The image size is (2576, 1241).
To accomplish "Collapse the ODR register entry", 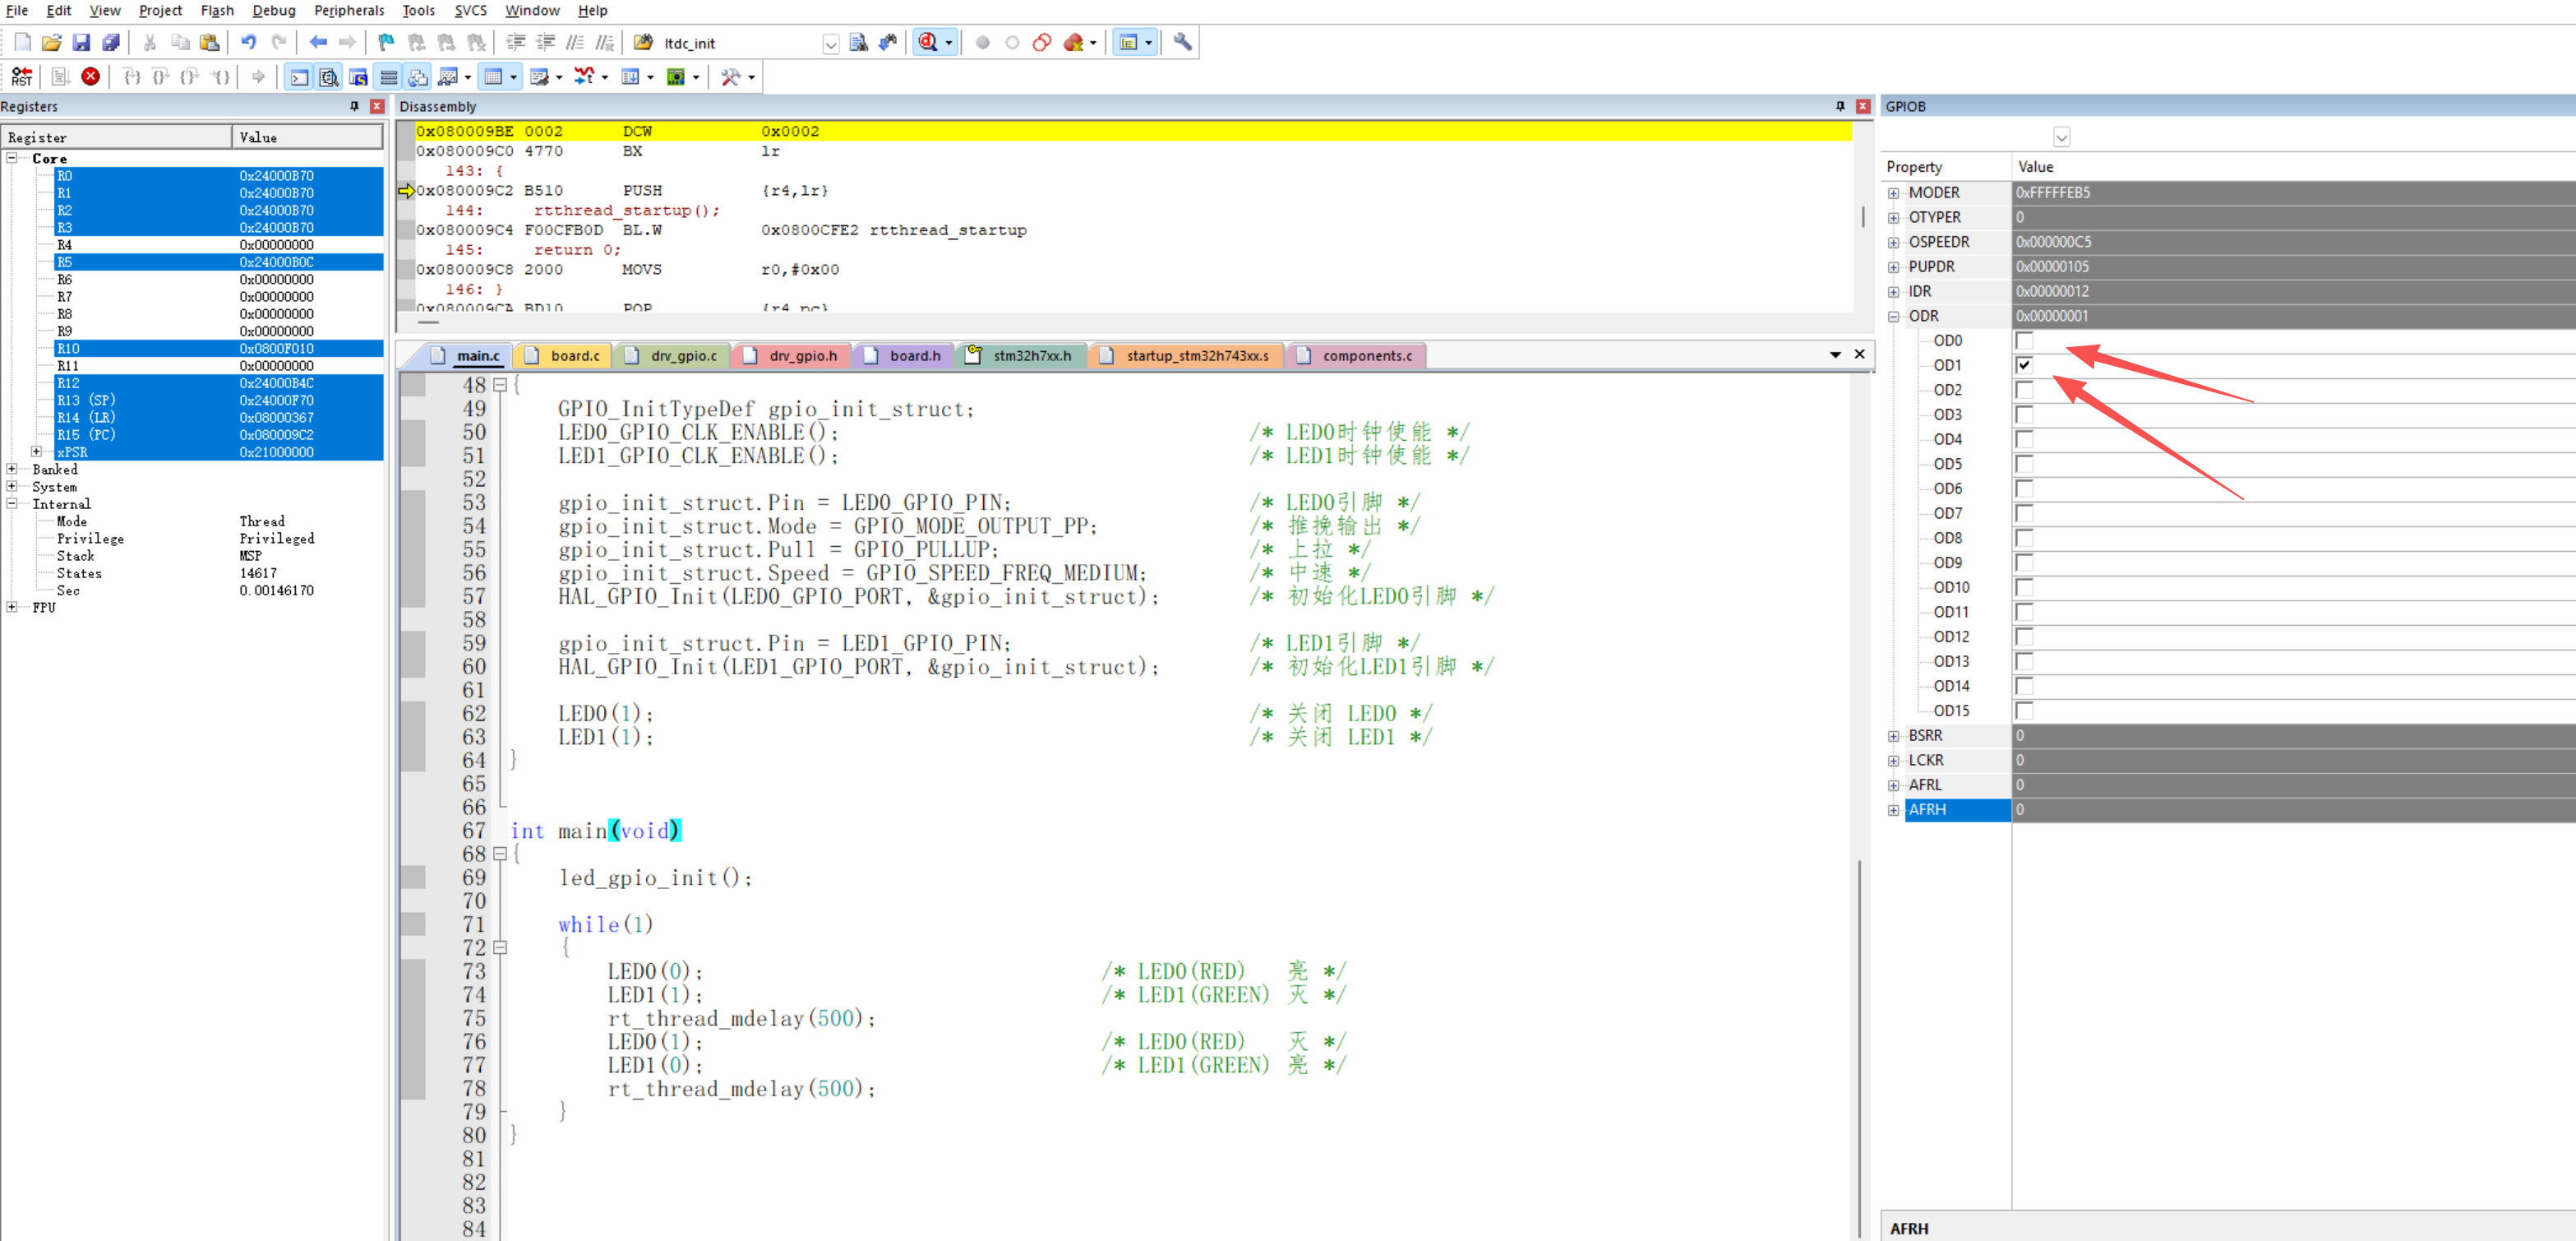I will point(1895,315).
